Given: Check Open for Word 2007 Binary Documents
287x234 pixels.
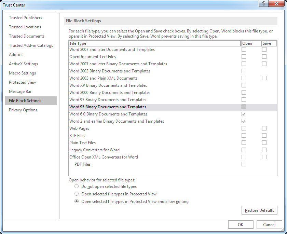Looking at the screenshot, I should pyautogui.click(x=244, y=64).
